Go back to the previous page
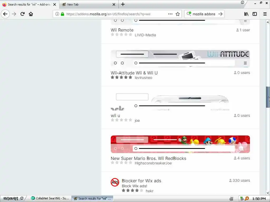 point(5,14)
